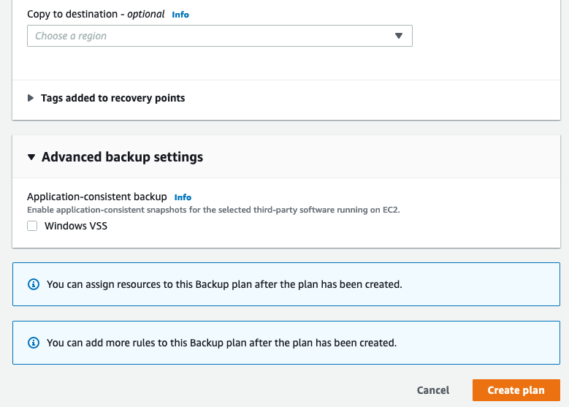Open the Choose a region dropdown
This screenshot has width=569, height=407.
click(219, 36)
